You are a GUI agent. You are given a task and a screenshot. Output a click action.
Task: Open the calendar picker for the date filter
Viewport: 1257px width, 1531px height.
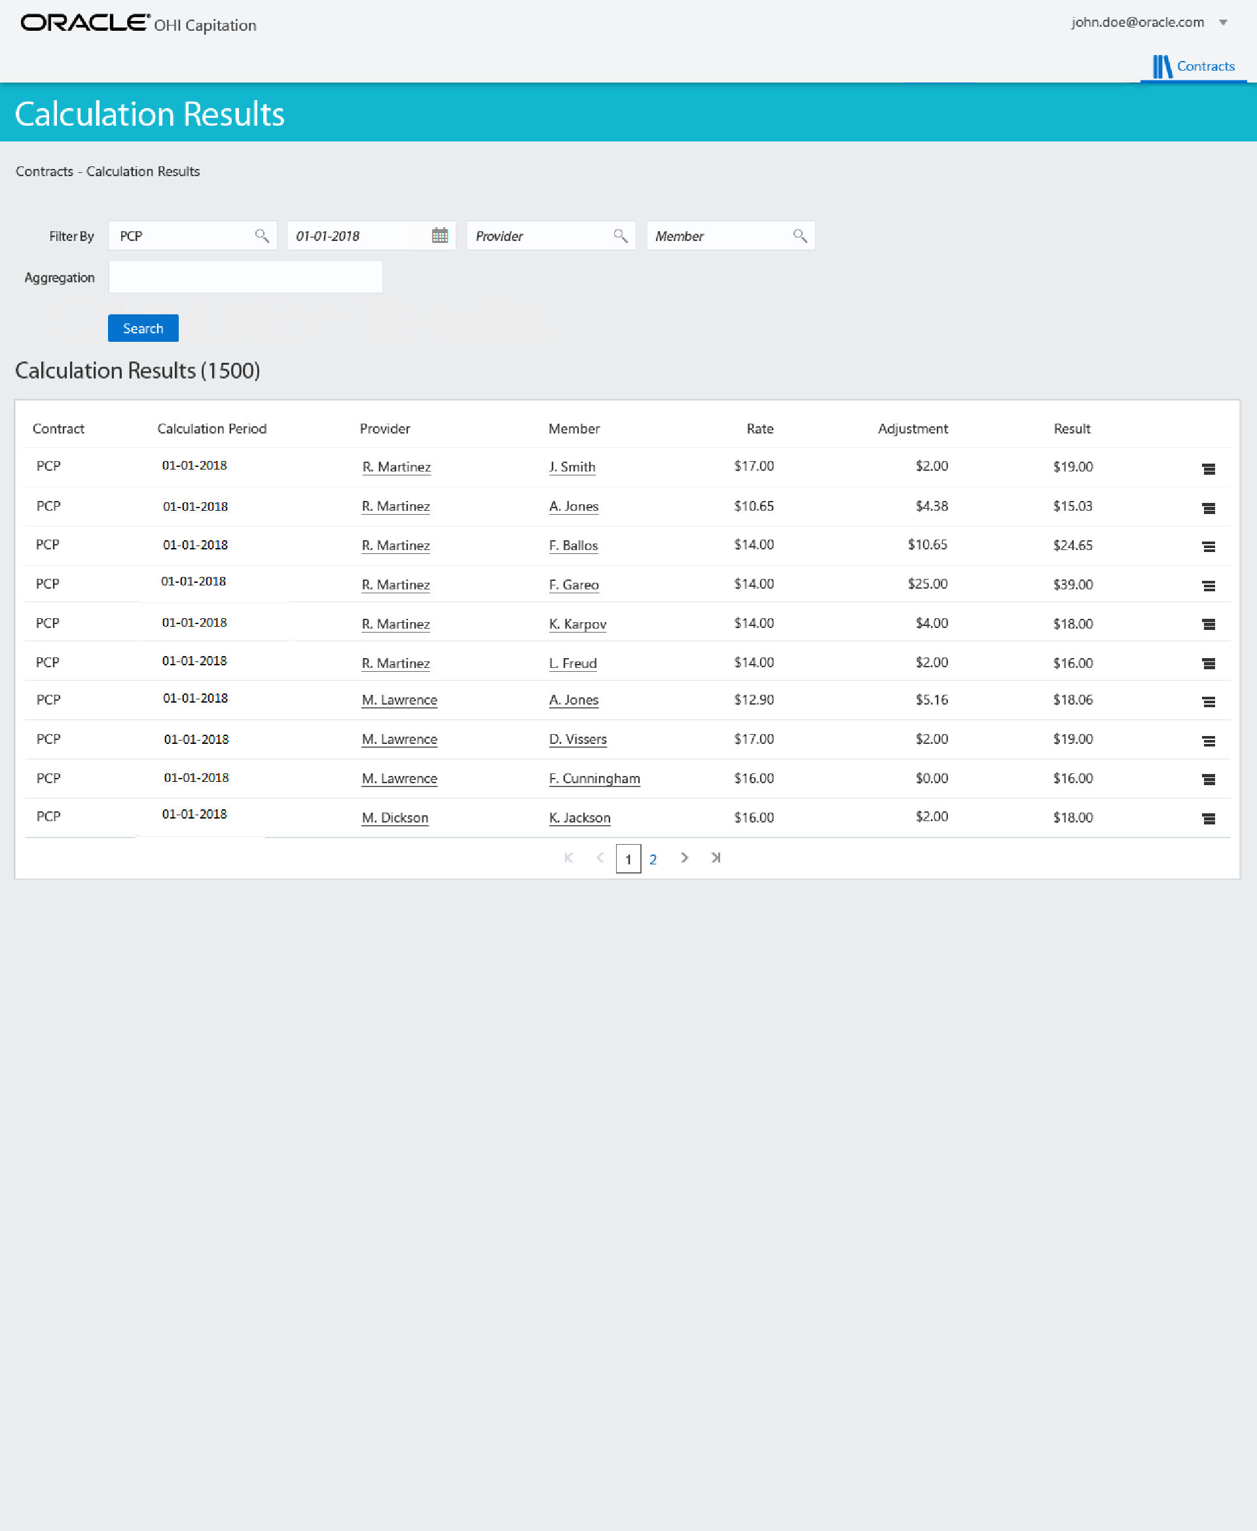coord(439,235)
